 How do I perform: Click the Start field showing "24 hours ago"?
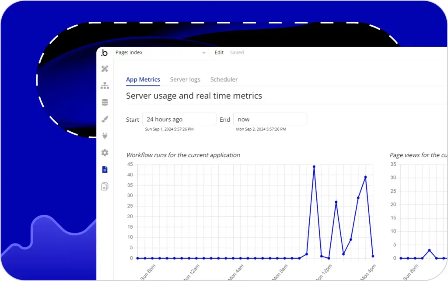click(179, 119)
